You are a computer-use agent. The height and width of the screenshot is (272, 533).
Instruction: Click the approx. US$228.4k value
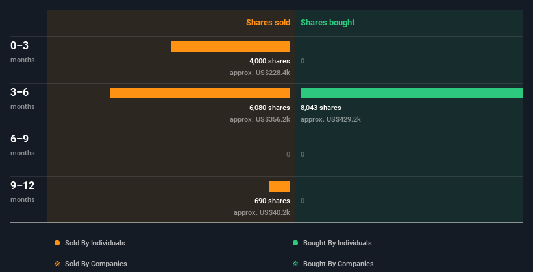[260, 73]
